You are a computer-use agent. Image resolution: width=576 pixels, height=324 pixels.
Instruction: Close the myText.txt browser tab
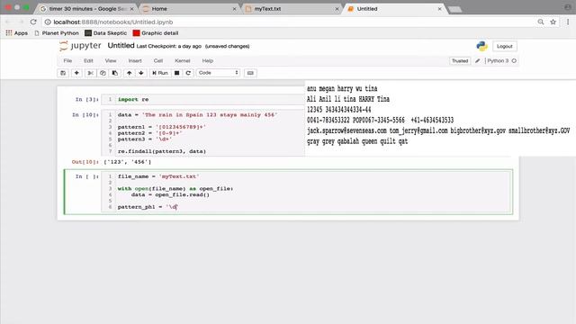coord(337,8)
